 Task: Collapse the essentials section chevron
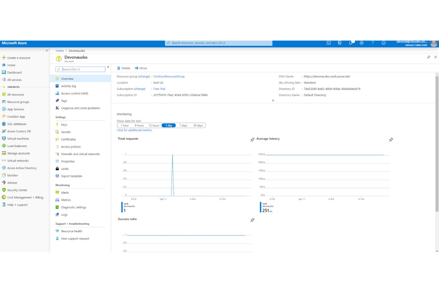click(x=273, y=101)
